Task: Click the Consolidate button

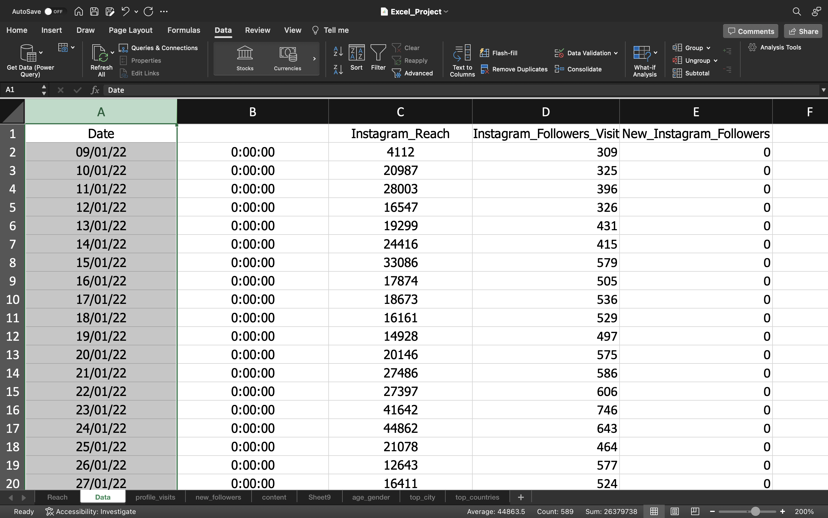Action: click(x=578, y=69)
